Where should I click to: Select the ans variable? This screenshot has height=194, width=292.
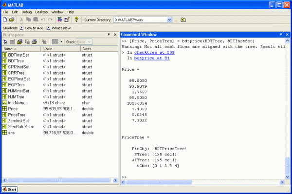pos(60,133)
